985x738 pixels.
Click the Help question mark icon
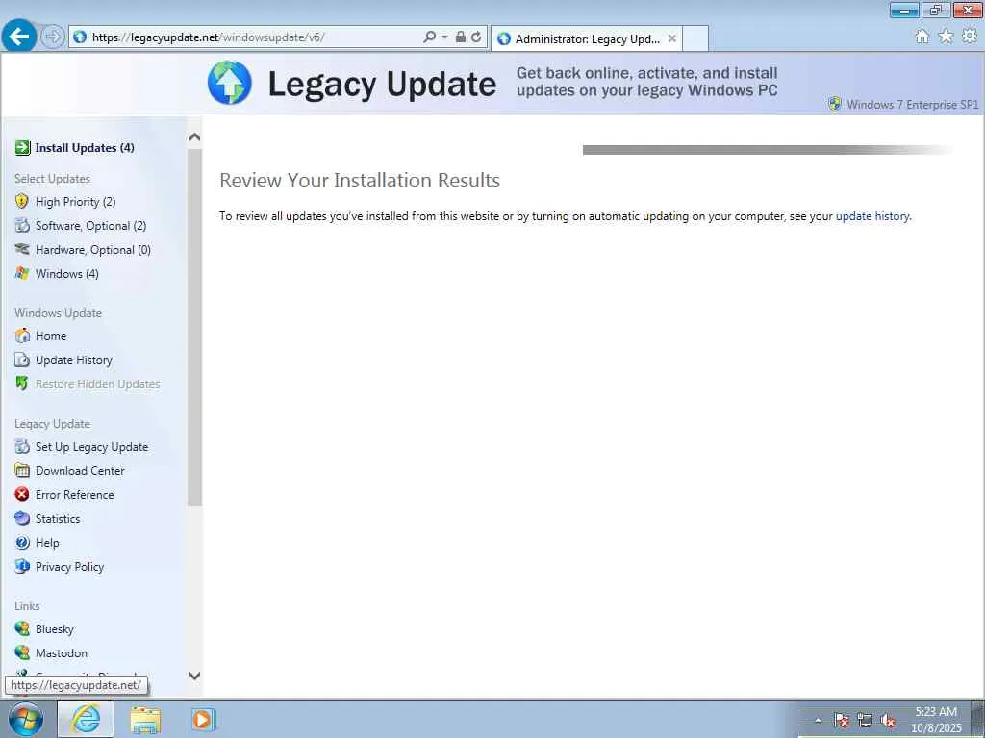point(22,542)
